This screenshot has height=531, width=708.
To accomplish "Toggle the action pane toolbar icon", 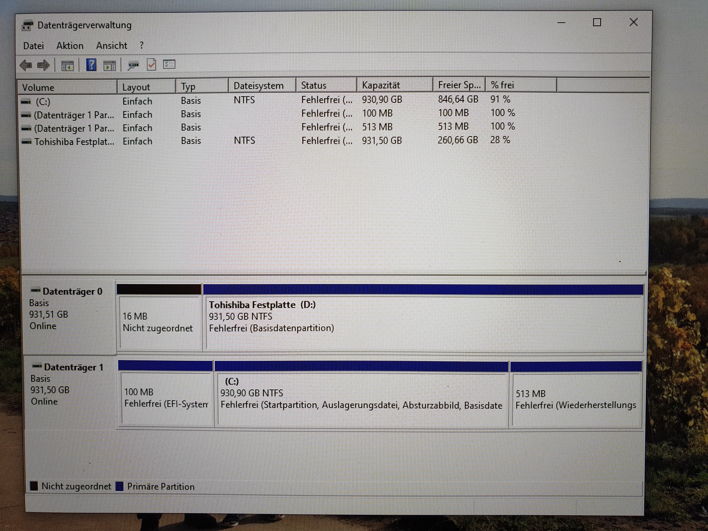I will (x=110, y=66).
